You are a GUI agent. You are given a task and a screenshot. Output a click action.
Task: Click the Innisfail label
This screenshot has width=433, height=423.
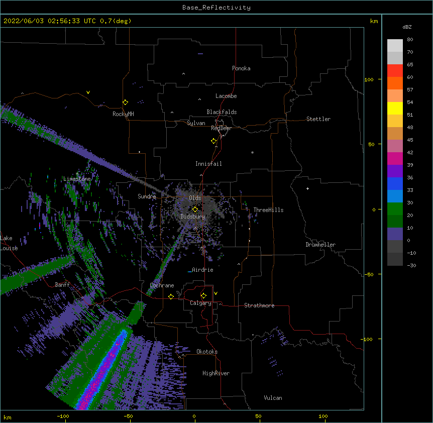pos(208,164)
